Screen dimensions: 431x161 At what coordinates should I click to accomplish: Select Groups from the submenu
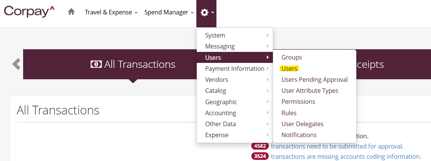(x=292, y=57)
